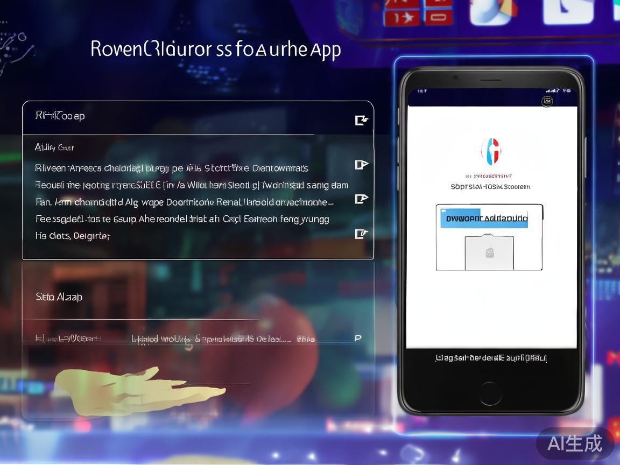Viewport: 620px width, 465px height.
Task: Click the arrow icon beside 'Ha clats, Deigirter'
Action: click(361, 234)
